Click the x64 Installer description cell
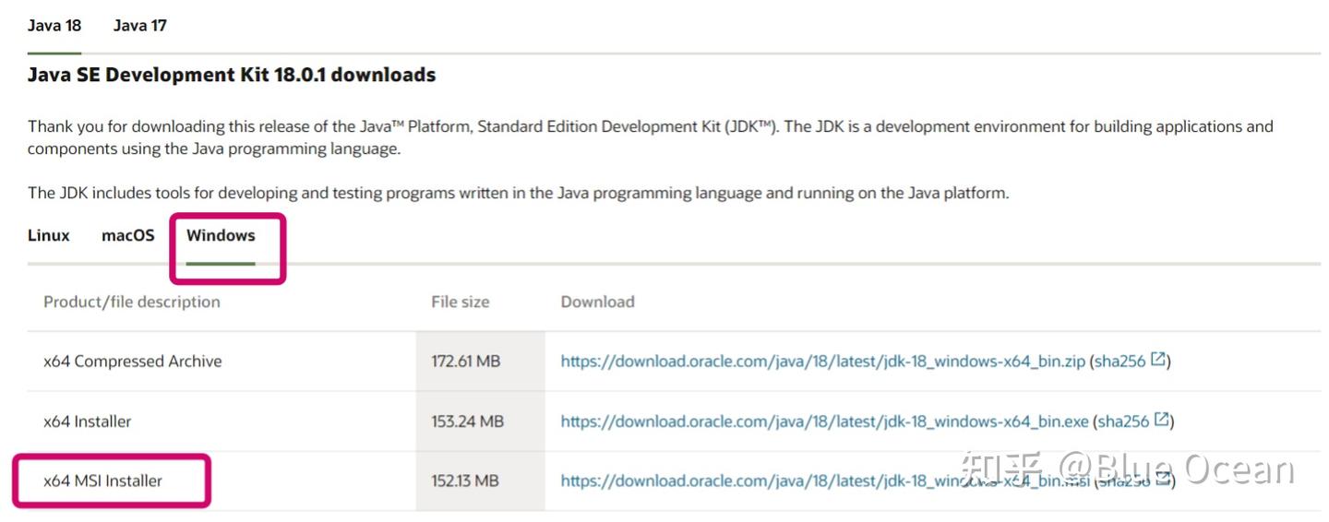1329x522 pixels. 88,421
